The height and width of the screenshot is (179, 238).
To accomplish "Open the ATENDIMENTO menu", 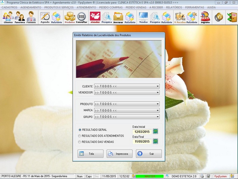I will (86, 7).
